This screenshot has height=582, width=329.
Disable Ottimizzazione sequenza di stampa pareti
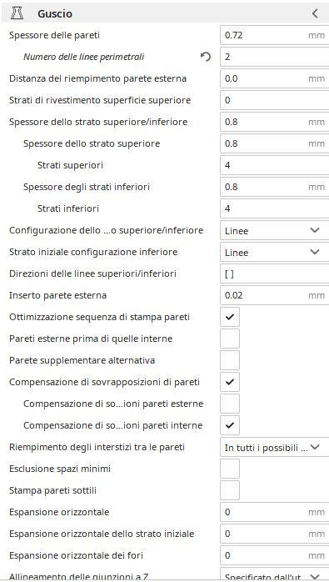coord(230,317)
